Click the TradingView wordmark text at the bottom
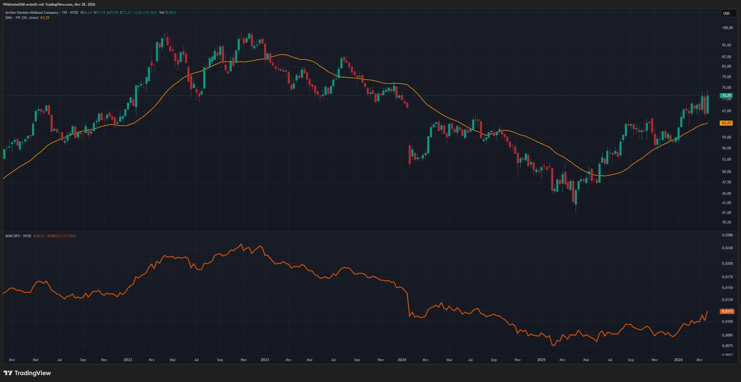741x382 pixels. 33,373
